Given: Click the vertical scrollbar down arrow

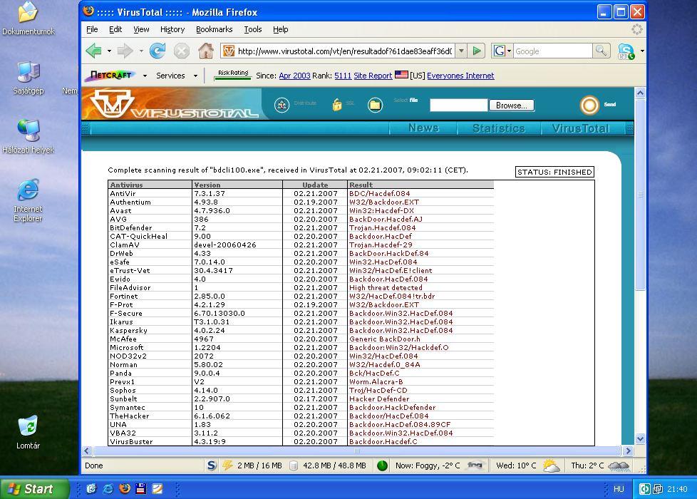Looking at the screenshot, I should [640, 438].
